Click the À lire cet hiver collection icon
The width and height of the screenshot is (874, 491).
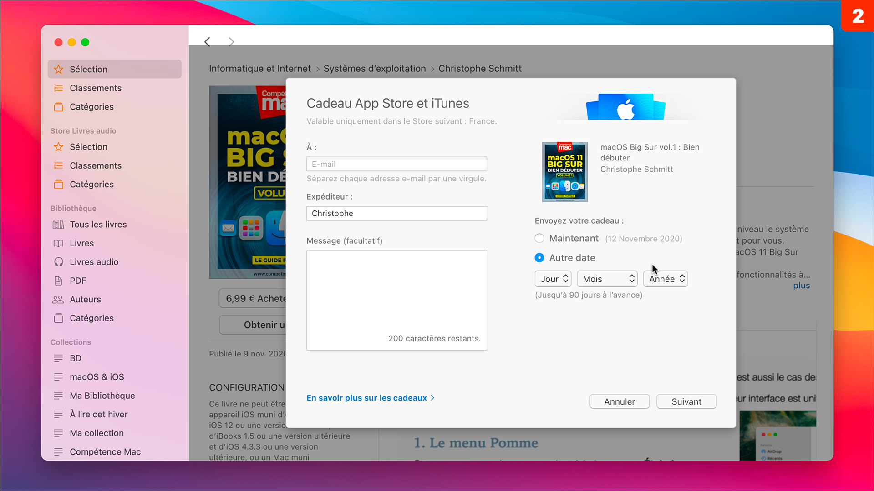click(58, 414)
